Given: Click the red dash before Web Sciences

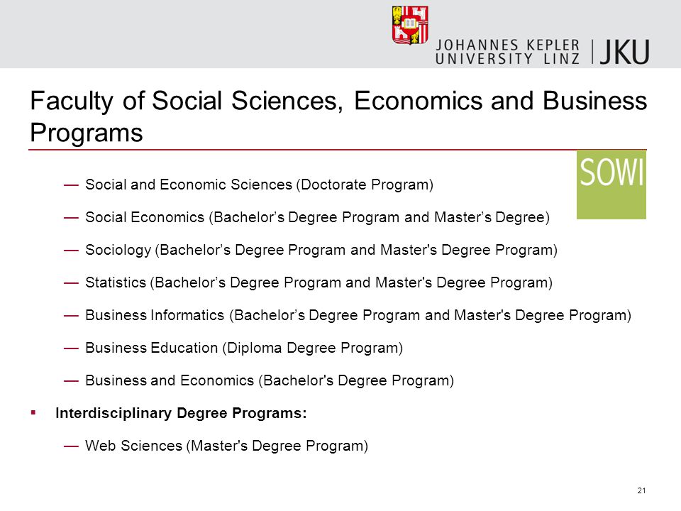Looking at the screenshot, I should click(71, 446).
